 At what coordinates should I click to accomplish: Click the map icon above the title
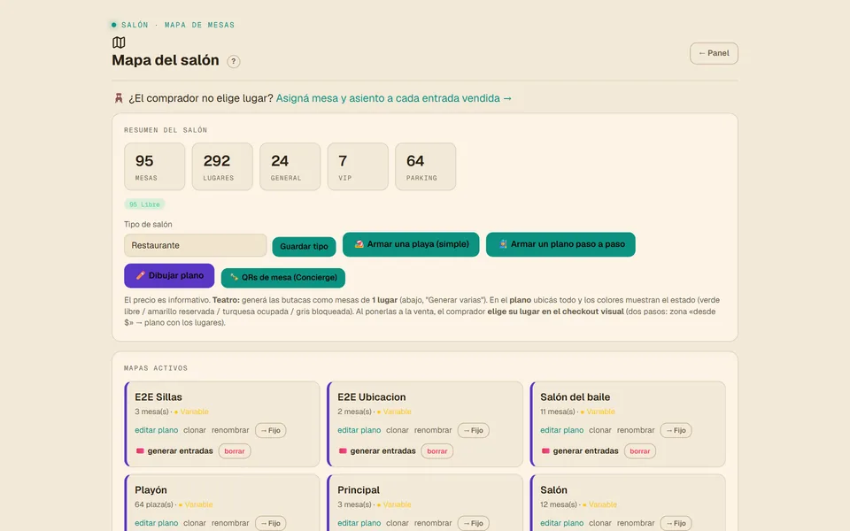point(119,42)
